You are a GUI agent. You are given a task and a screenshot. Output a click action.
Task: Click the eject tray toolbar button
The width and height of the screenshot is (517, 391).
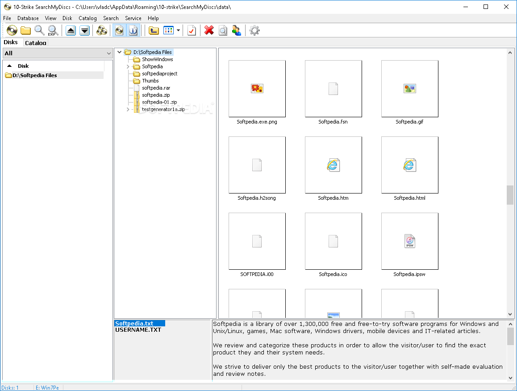71,31
